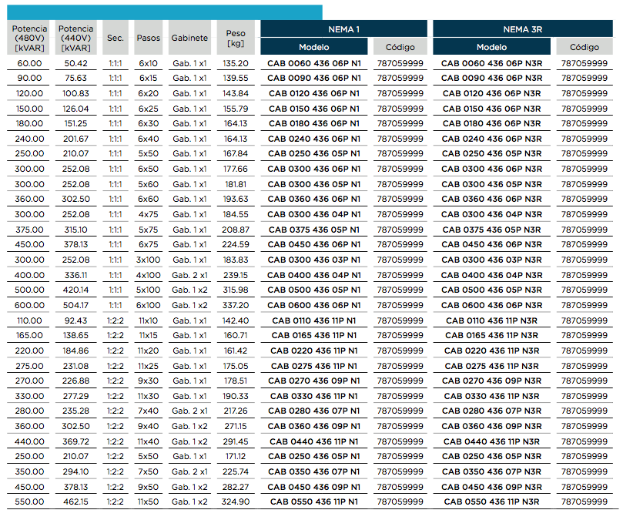Select model CAB 0090 436 06P N3R
The image size is (623, 520).
(491, 78)
